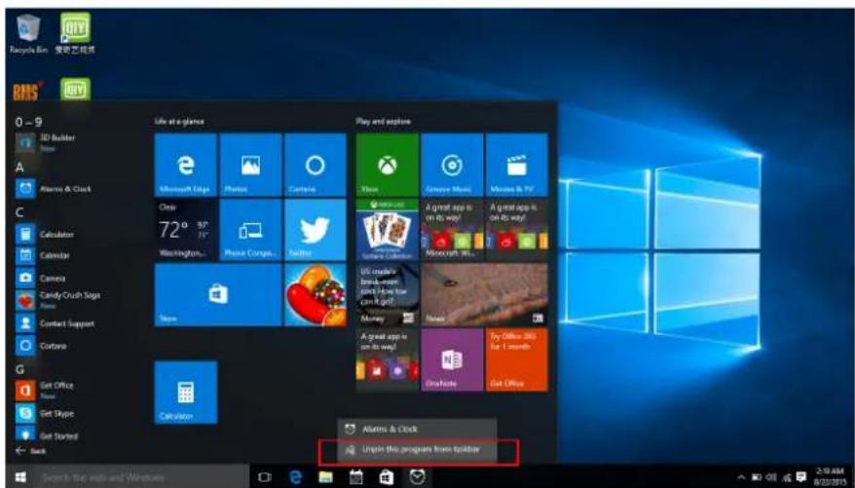Screen dimensions: 855x488
Task: Open the Candy Crush tile
Action: 316,295
